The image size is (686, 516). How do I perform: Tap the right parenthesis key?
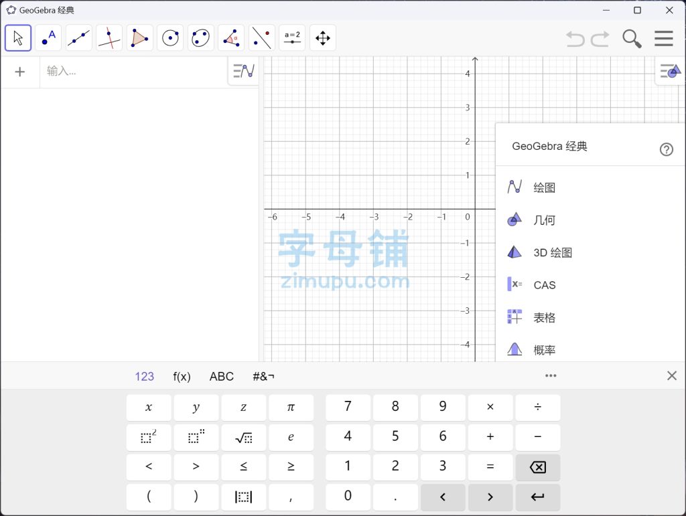pyautogui.click(x=196, y=497)
